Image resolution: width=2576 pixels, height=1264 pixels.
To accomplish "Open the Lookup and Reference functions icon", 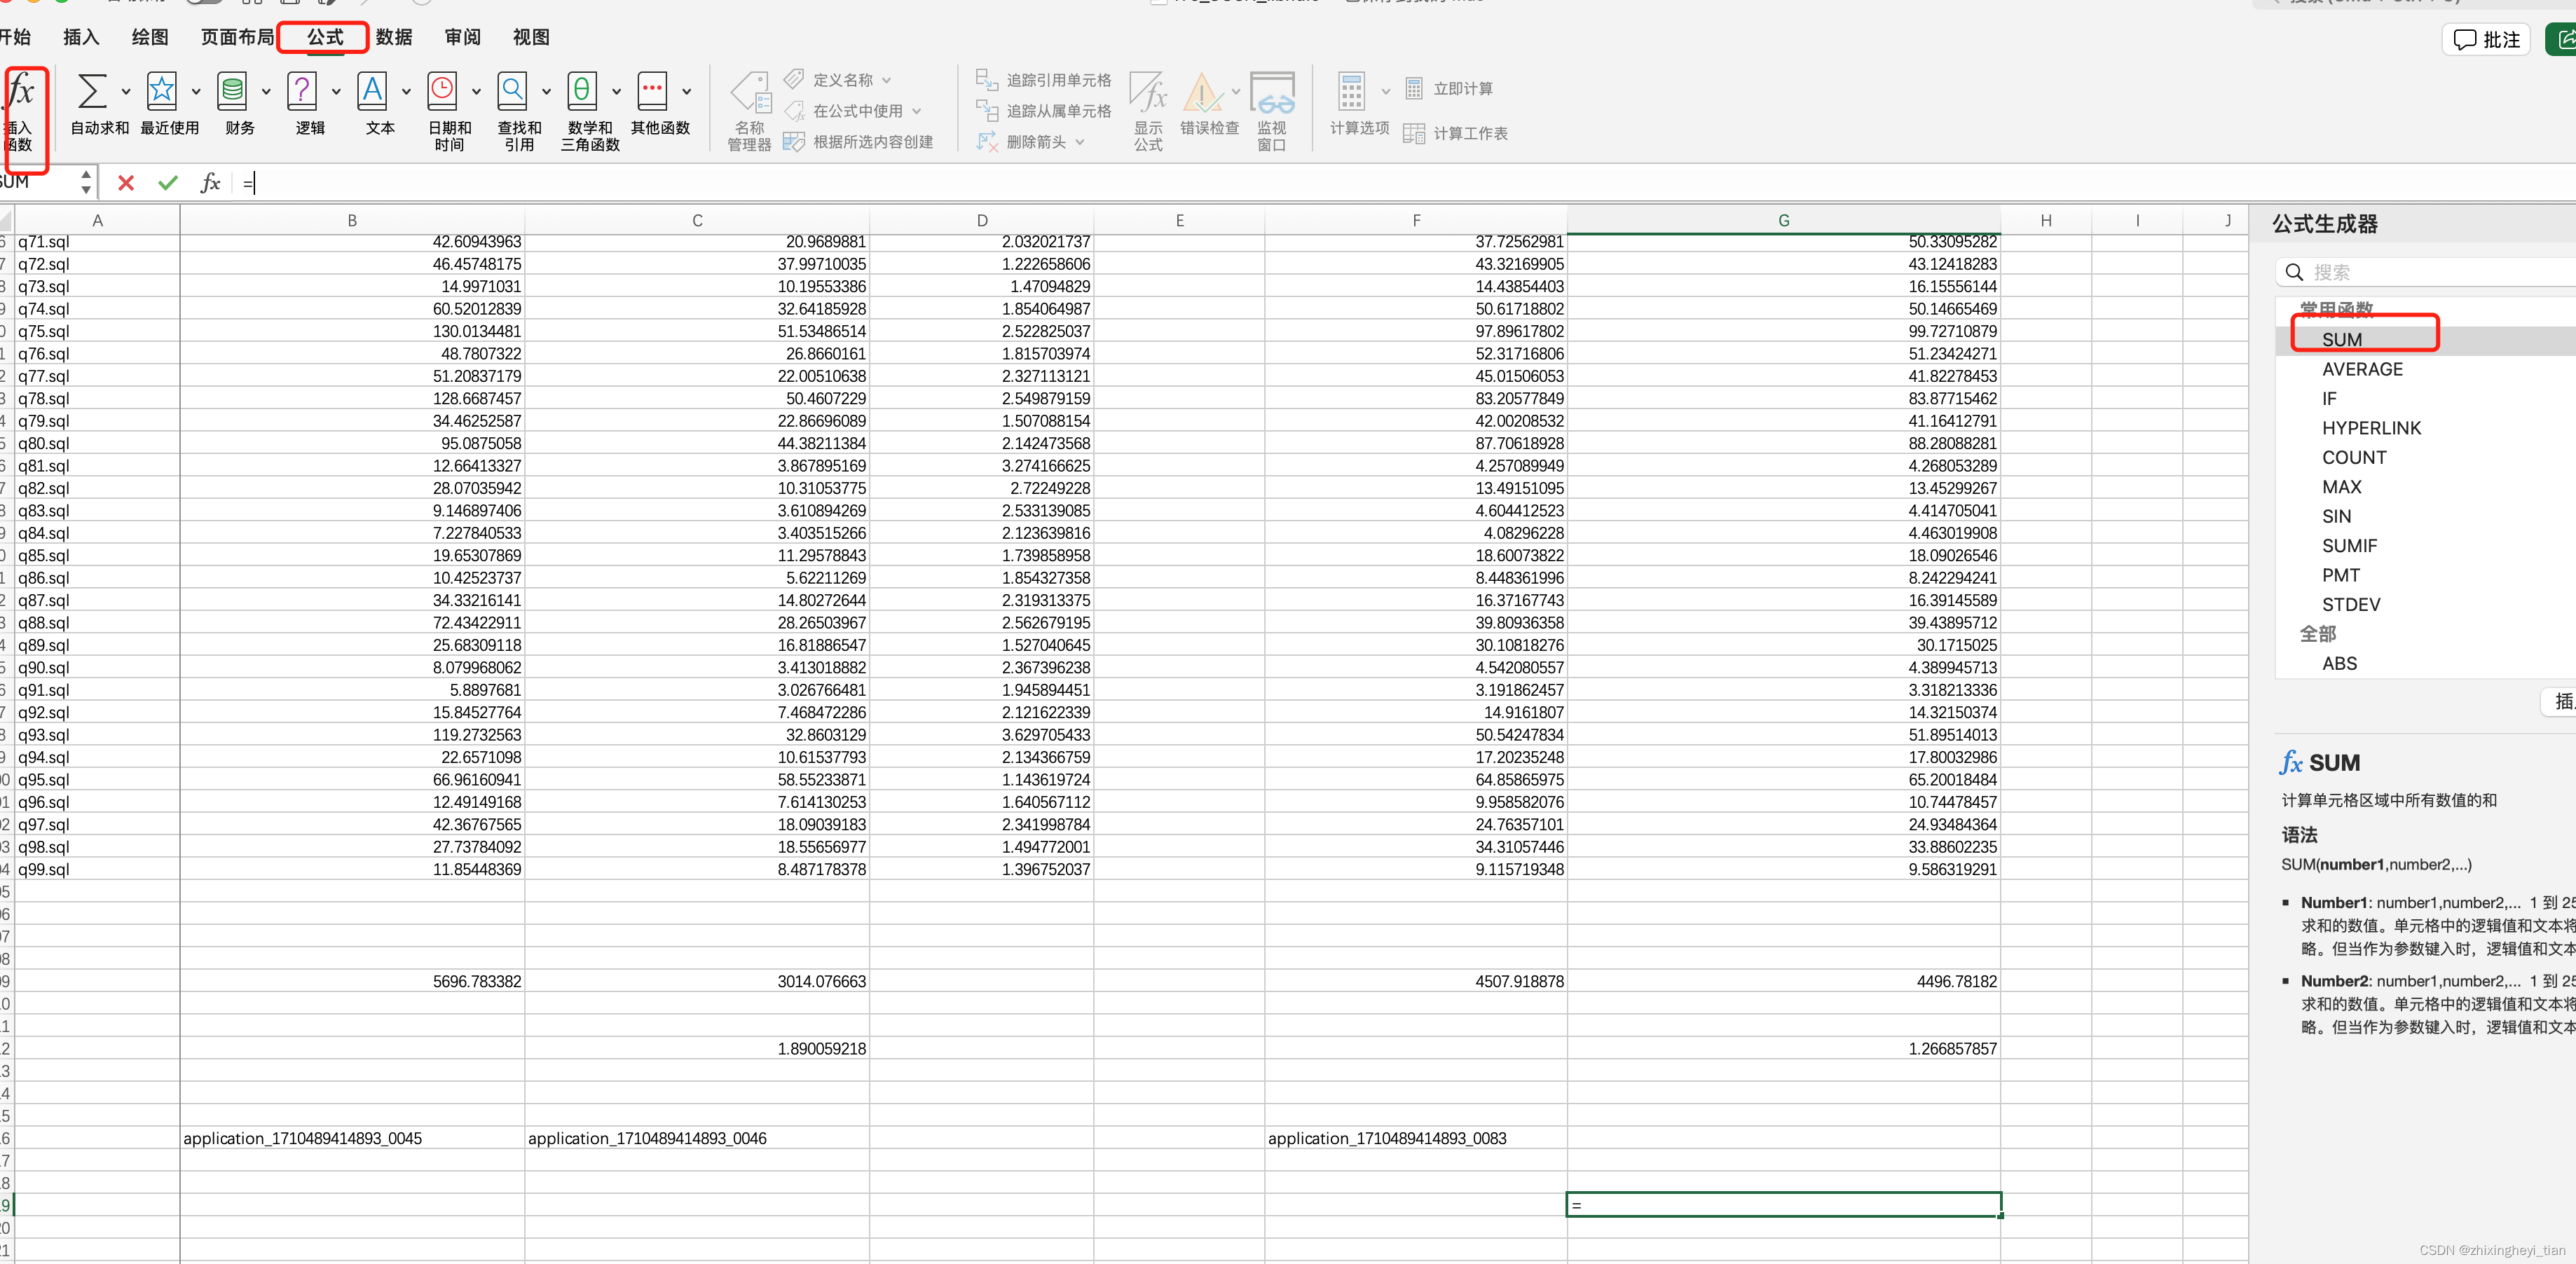I will (512, 91).
